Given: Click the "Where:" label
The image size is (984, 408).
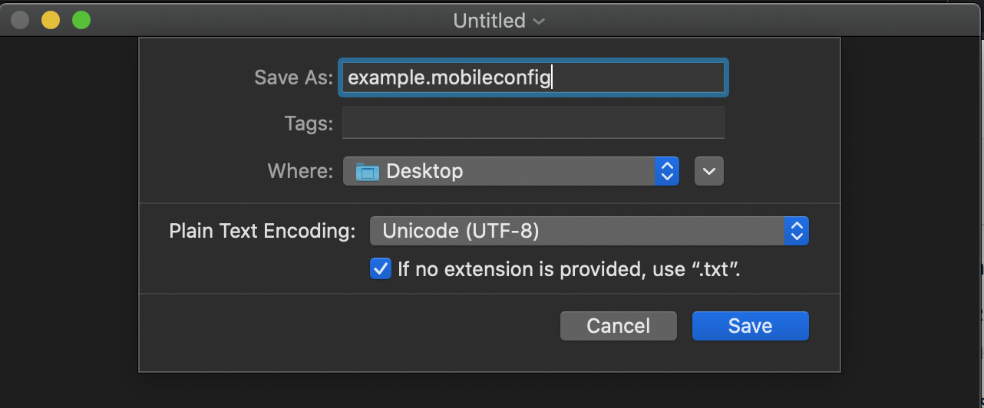Looking at the screenshot, I should tap(301, 170).
